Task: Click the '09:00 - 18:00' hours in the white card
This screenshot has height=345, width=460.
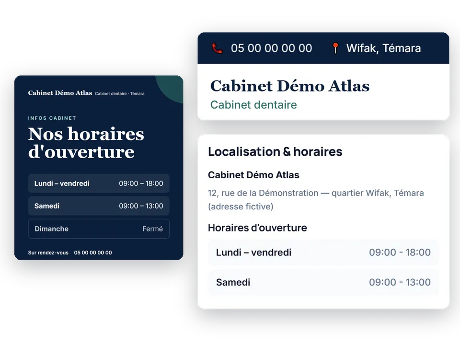Action: pyautogui.click(x=400, y=253)
